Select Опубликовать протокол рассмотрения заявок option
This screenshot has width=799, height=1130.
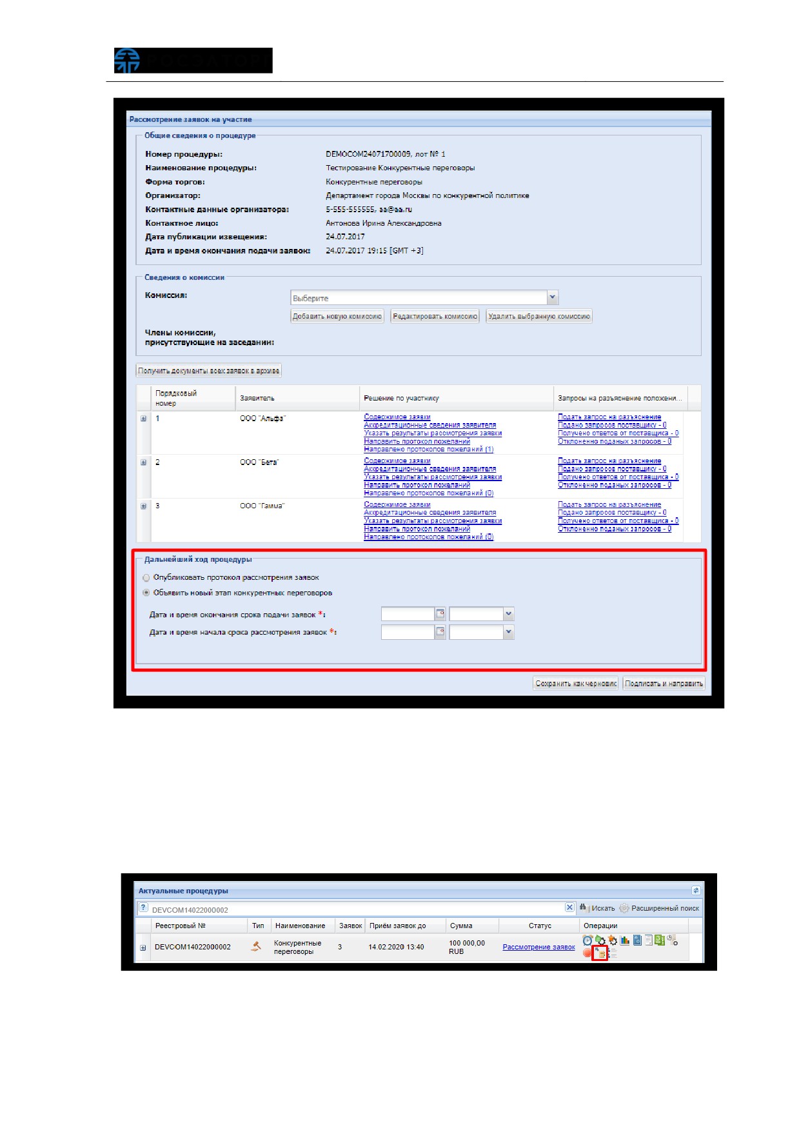click(146, 578)
